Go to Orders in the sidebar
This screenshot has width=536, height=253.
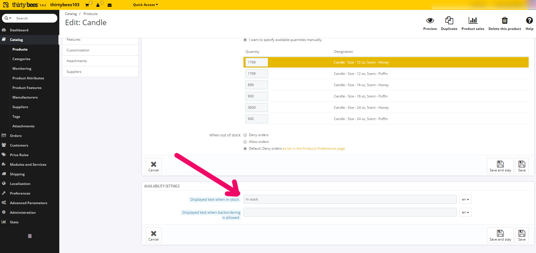tap(16, 136)
